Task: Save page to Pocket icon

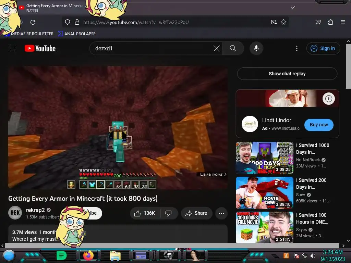Action: pyautogui.click(x=318, y=22)
